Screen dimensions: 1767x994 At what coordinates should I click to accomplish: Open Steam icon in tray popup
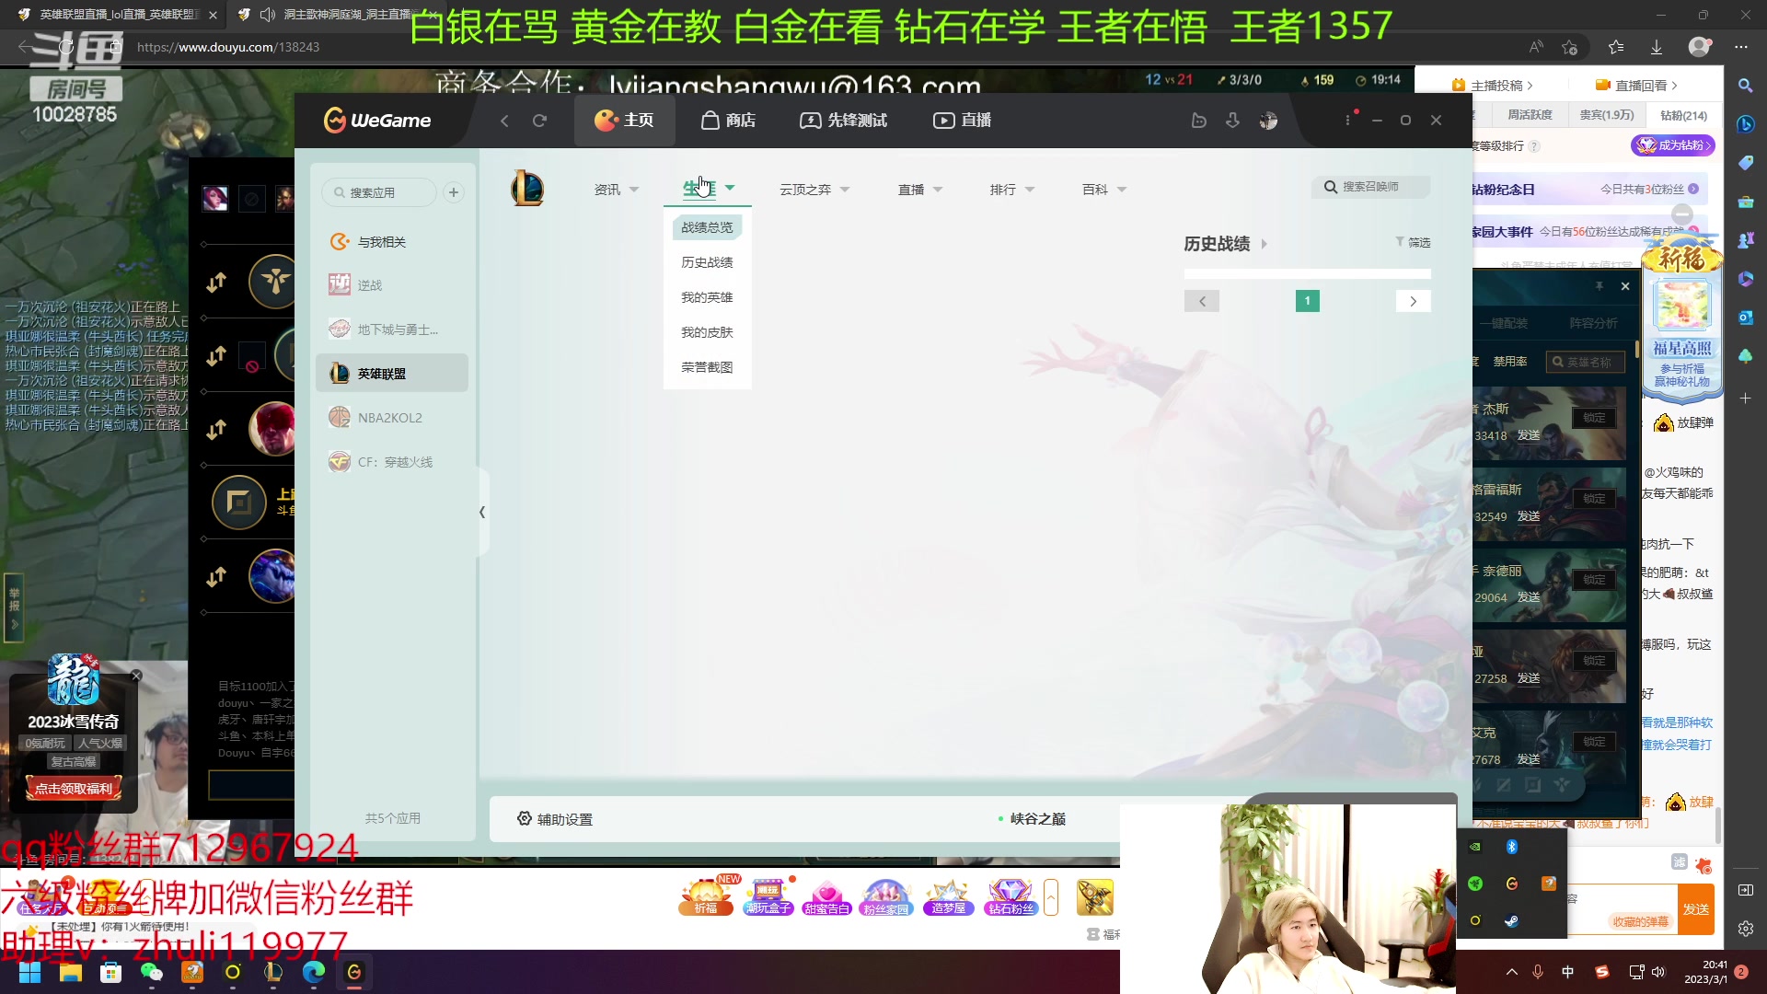pyautogui.click(x=1511, y=920)
